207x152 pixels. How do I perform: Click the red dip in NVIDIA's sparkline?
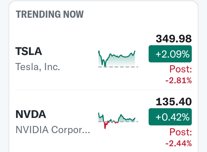pyautogui.click(x=105, y=125)
